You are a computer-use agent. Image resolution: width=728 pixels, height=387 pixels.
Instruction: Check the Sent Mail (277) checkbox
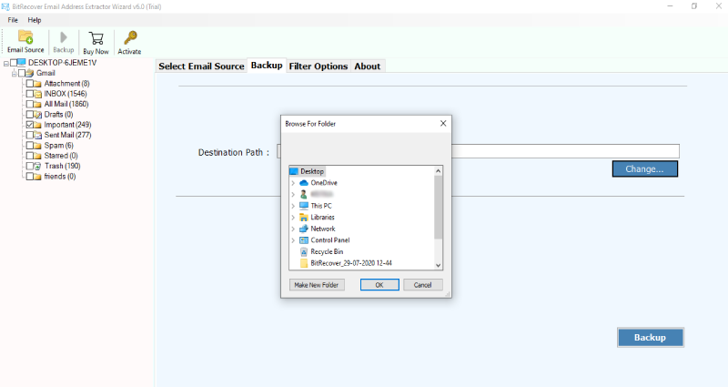[x=30, y=135]
